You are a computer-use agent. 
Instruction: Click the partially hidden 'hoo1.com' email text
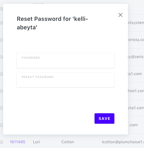point(136,91)
